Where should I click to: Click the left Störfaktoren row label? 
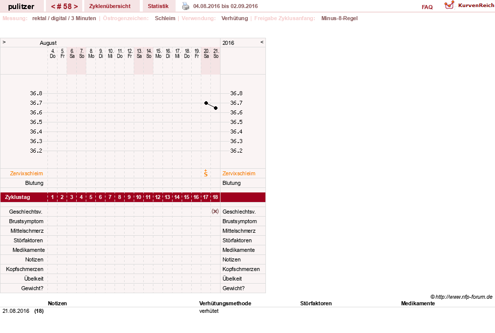(x=28, y=240)
